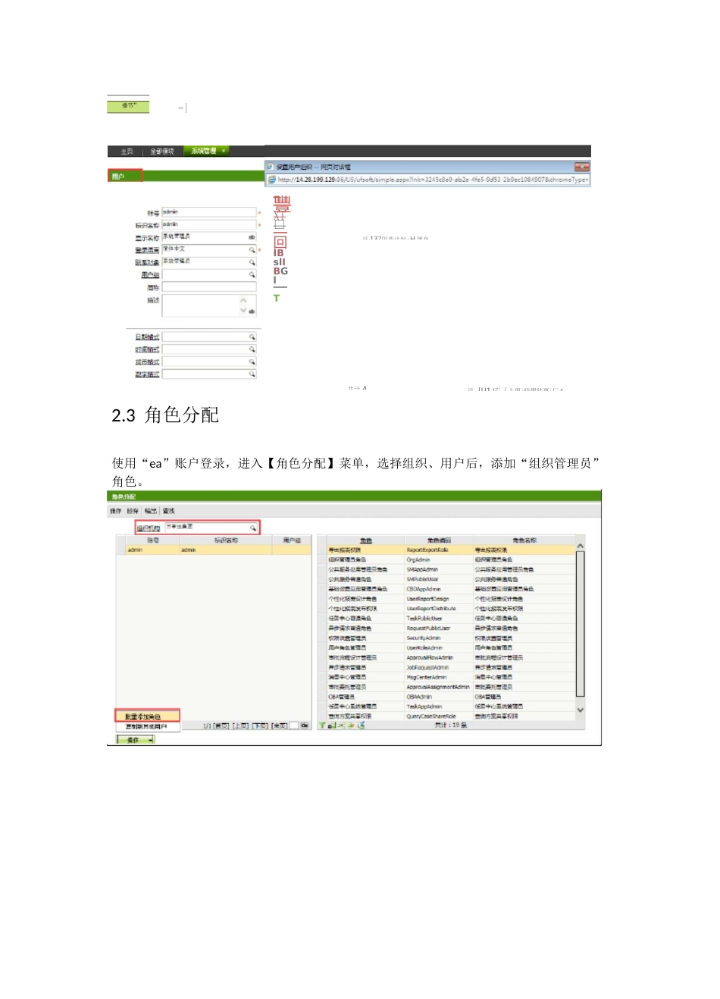Select the admin user row
The height and width of the screenshot is (999, 720).
[214, 550]
